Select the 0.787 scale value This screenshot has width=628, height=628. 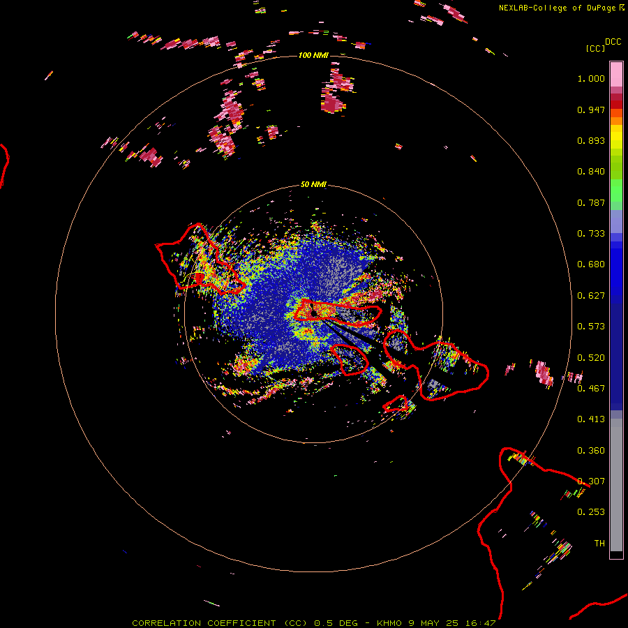coord(591,202)
